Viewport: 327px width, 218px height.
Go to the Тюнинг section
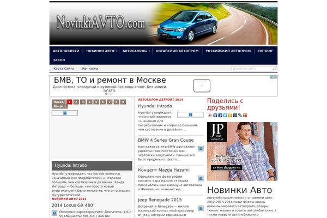pos(265,51)
